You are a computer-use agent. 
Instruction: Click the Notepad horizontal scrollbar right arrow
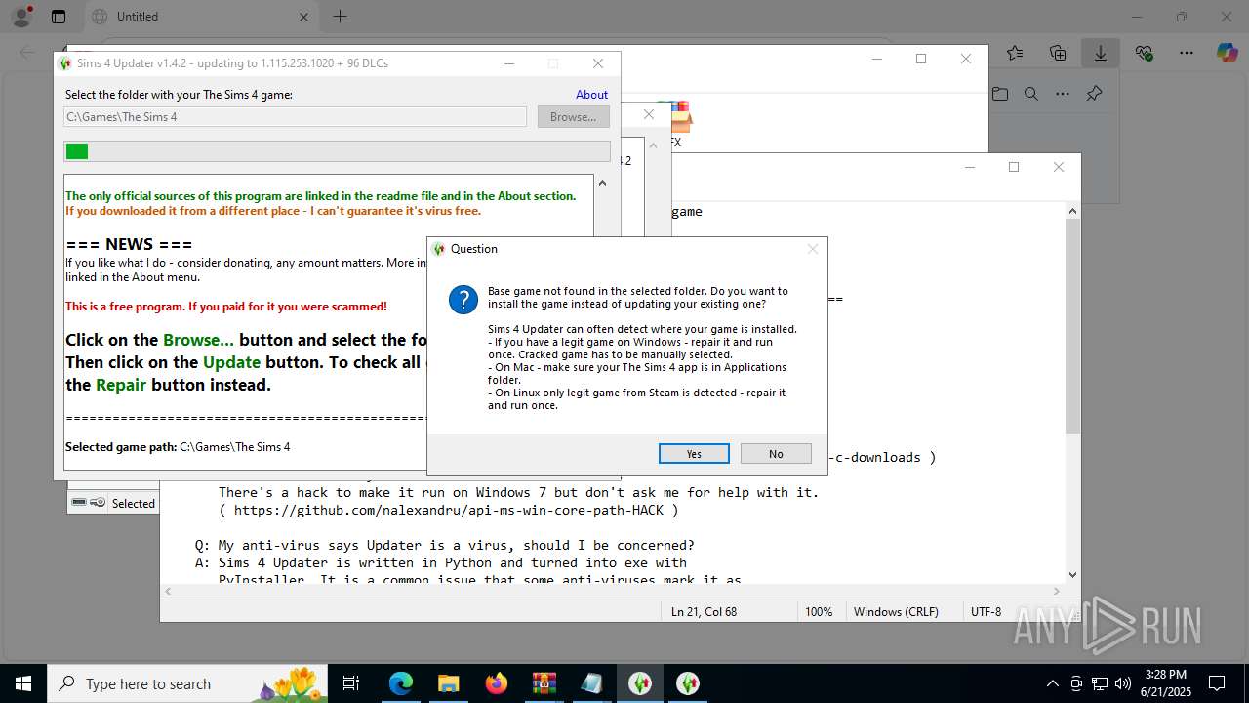pos(1058,591)
